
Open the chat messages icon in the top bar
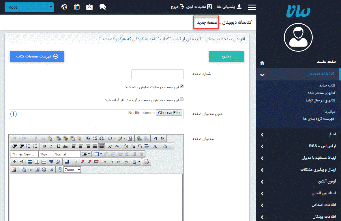click(103, 7)
